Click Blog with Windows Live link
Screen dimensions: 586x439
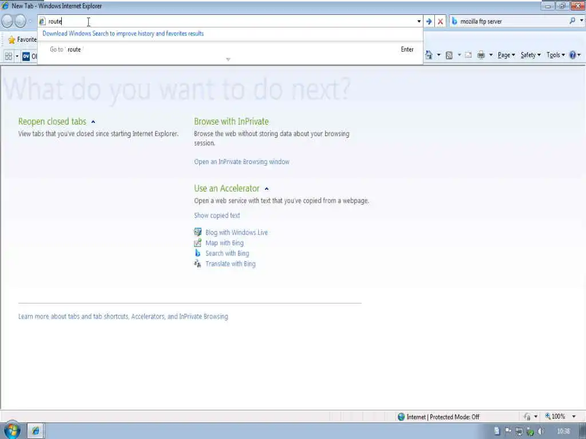click(x=236, y=232)
